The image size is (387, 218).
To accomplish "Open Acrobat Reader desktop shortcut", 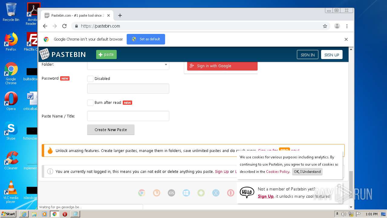I will (x=32, y=14).
